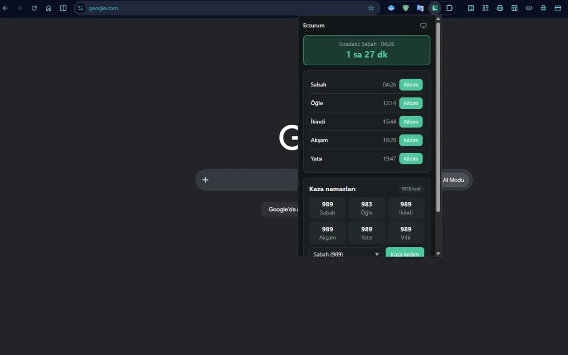Go back with the browser back arrow
This screenshot has width=568, height=355.
click(x=5, y=8)
